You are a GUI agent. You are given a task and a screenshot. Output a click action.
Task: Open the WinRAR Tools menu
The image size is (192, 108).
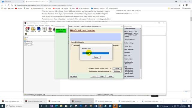point(36,25)
